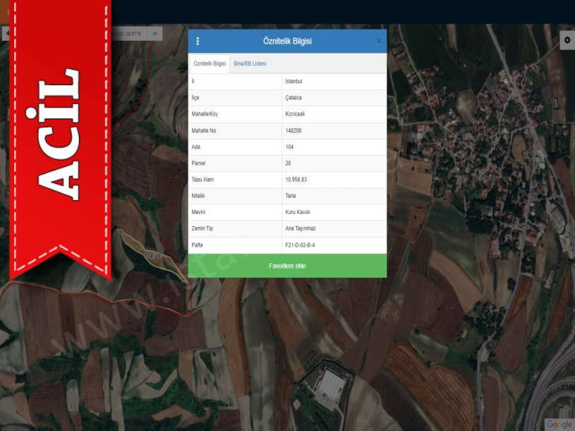The image size is (575, 431).
Task: Switch to the Öznitelik Bilgisi tab
Action: point(210,63)
